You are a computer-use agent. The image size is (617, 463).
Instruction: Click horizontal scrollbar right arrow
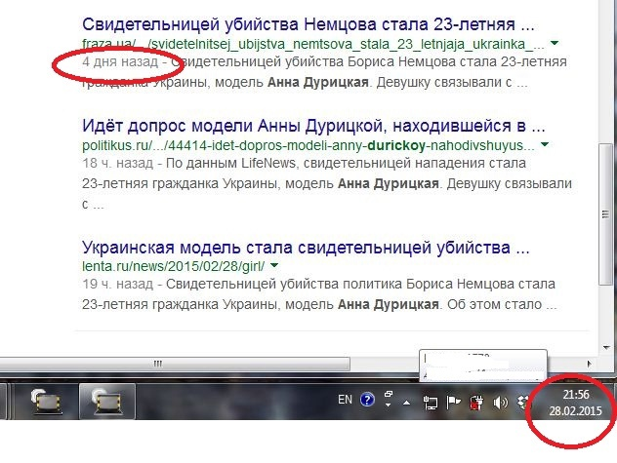pyautogui.click(x=589, y=364)
